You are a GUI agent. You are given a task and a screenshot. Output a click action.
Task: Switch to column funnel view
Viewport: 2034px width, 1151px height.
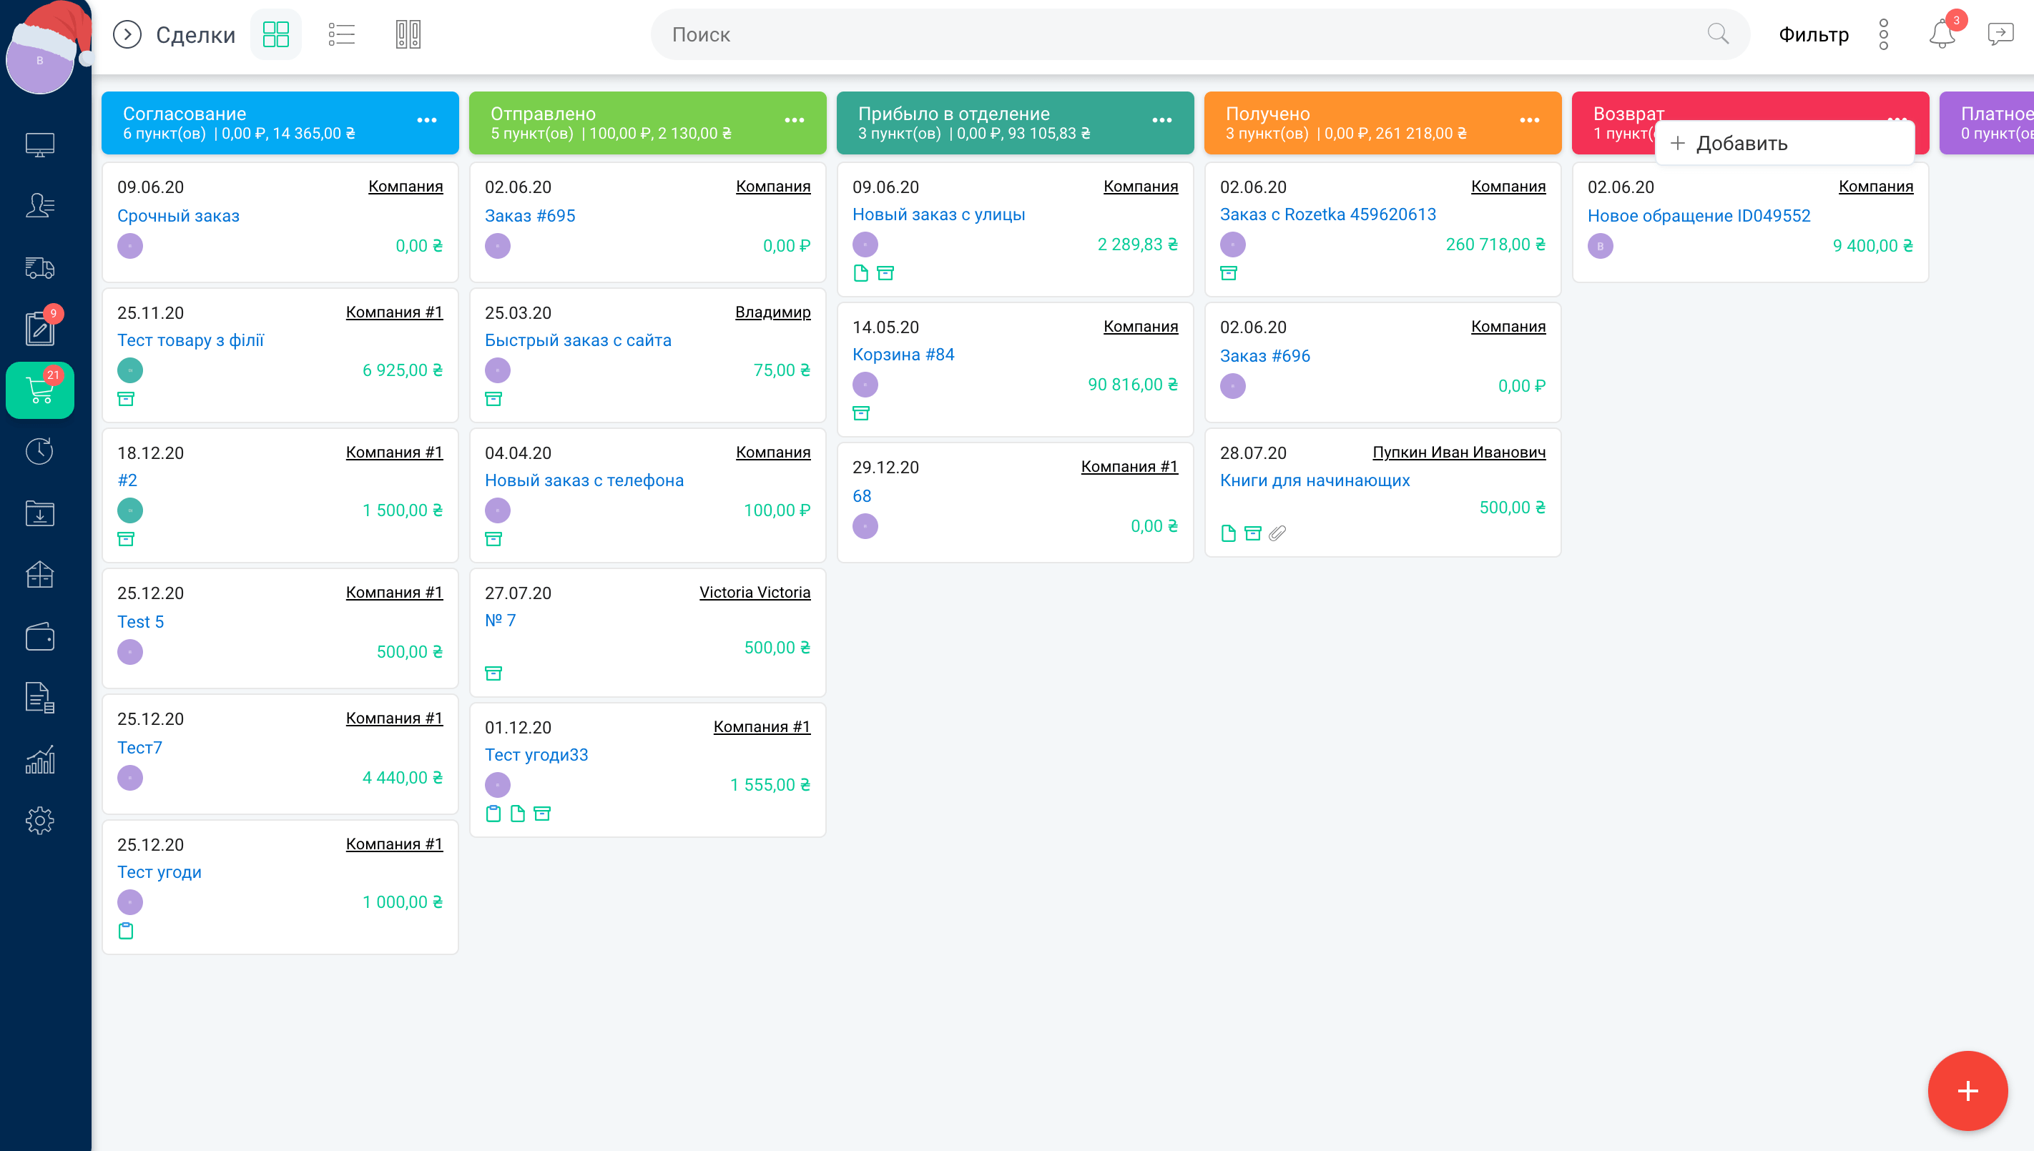[408, 35]
